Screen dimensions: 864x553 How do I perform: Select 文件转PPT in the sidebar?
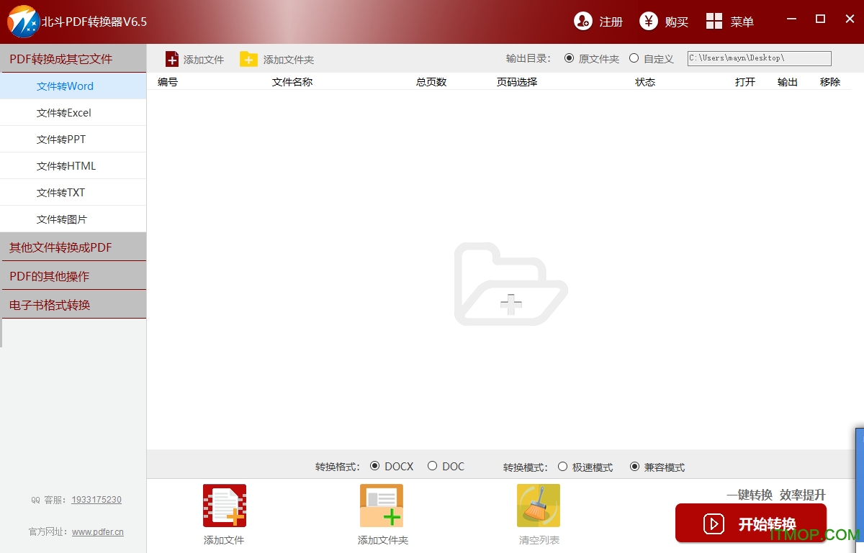61,140
